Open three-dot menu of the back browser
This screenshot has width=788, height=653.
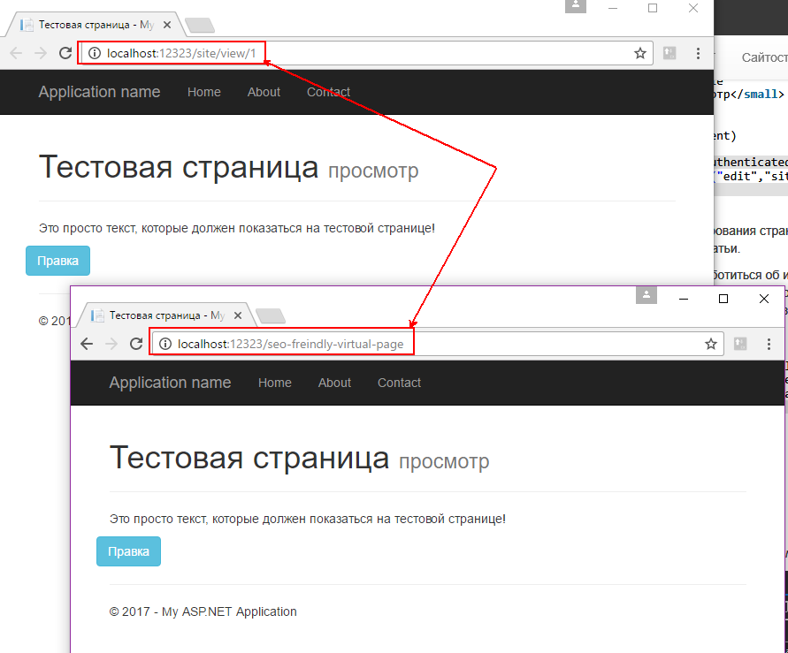[x=698, y=53]
